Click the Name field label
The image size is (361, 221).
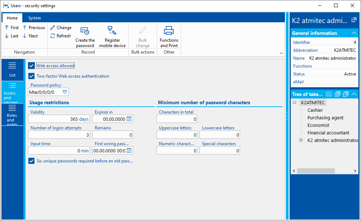point(299,58)
